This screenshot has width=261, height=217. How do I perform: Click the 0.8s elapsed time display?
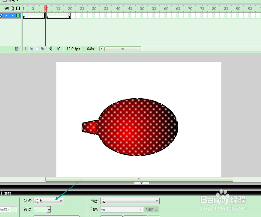point(90,49)
